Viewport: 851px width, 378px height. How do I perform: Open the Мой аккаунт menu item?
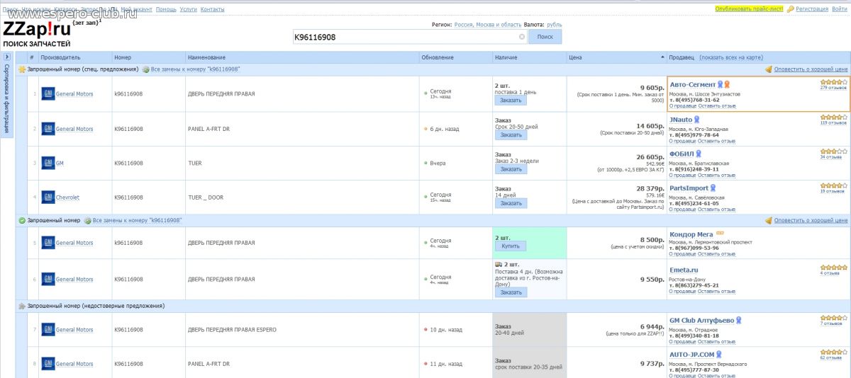coord(136,9)
